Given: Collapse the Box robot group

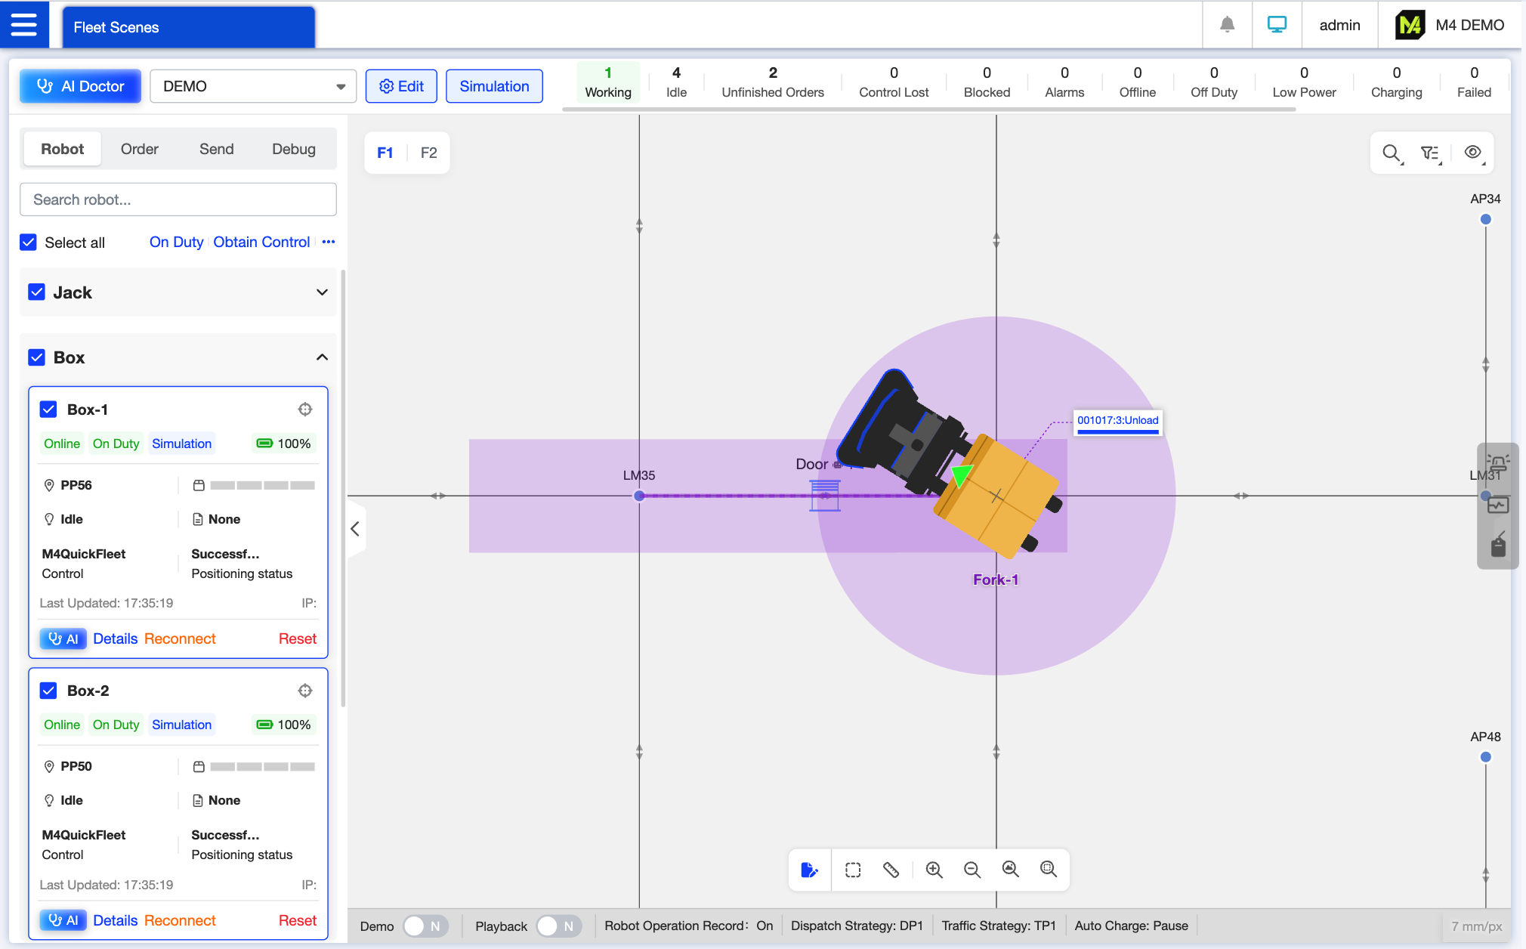Looking at the screenshot, I should click(x=322, y=357).
